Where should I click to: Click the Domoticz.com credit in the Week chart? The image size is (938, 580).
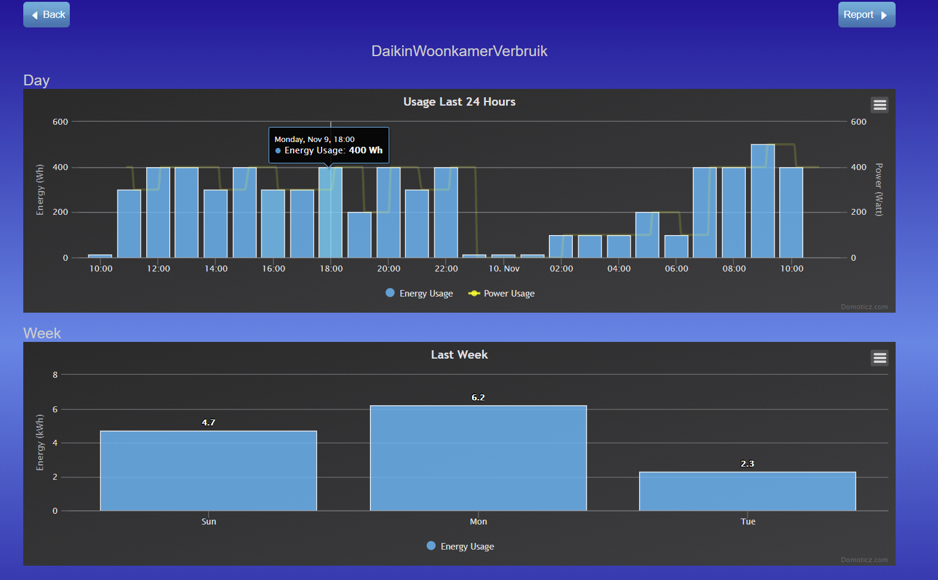tap(864, 560)
